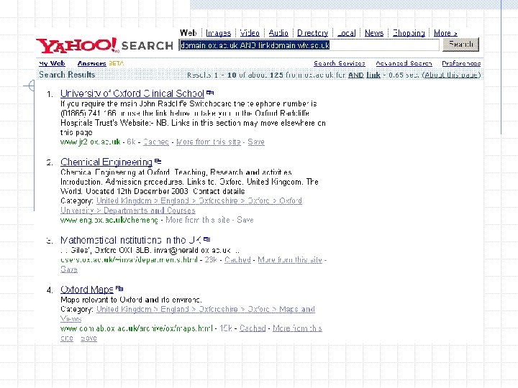Open University of Oxford Clinical School result
518x388 pixels.
click(132, 93)
